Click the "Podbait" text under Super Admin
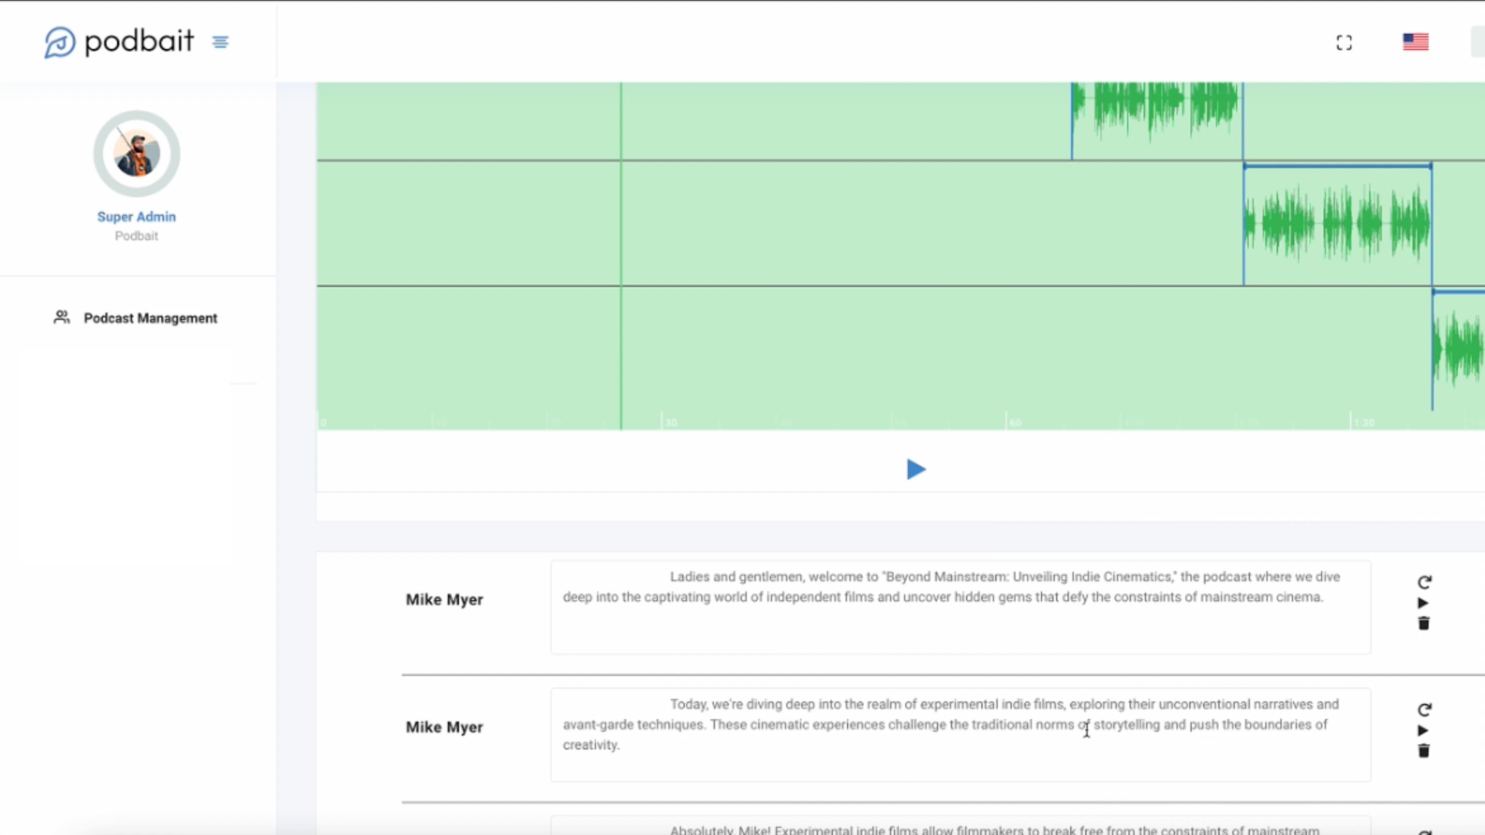1485x835 pixels. [x=137, y=236]
